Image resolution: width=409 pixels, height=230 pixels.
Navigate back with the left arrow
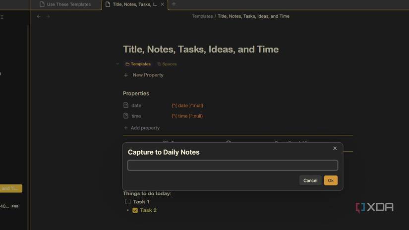pyautogui.click(x=39, y=16)
